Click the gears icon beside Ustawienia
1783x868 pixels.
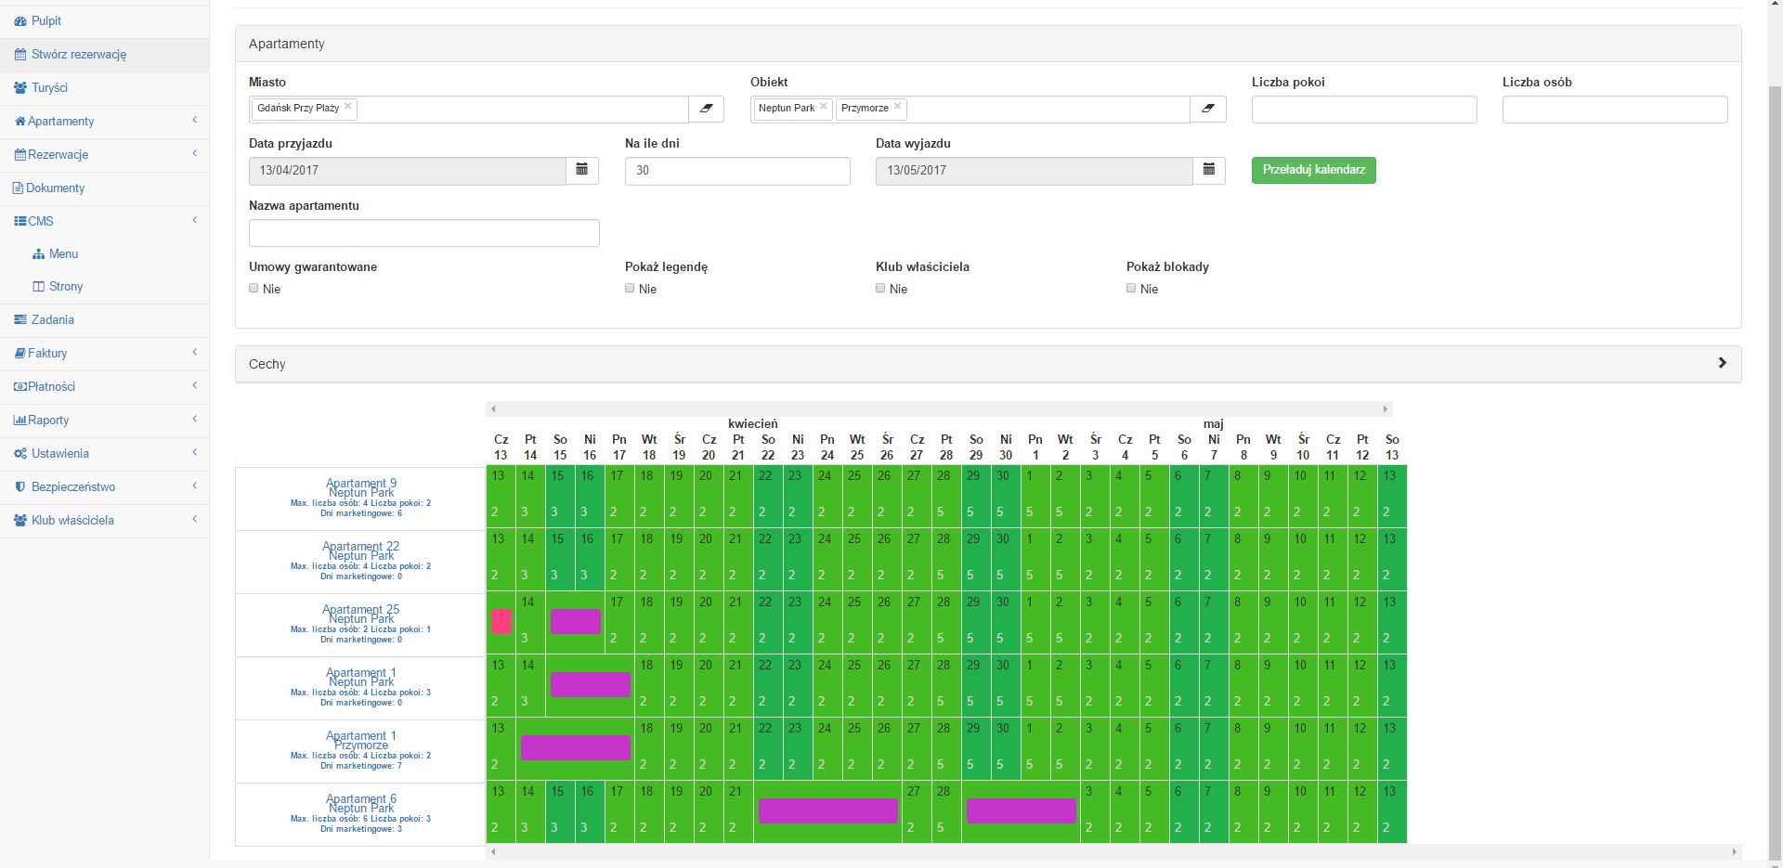pos(20,453)
